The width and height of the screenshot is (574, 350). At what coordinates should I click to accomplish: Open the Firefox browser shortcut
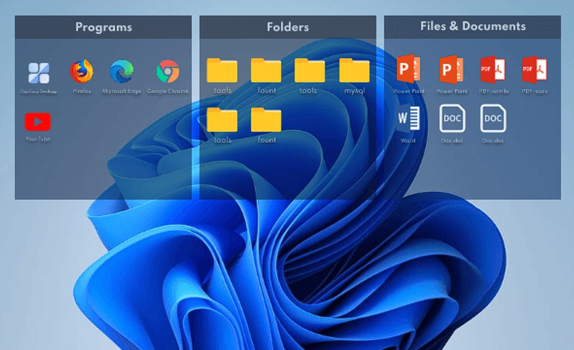pyautogui.click(x=83, y=72)
